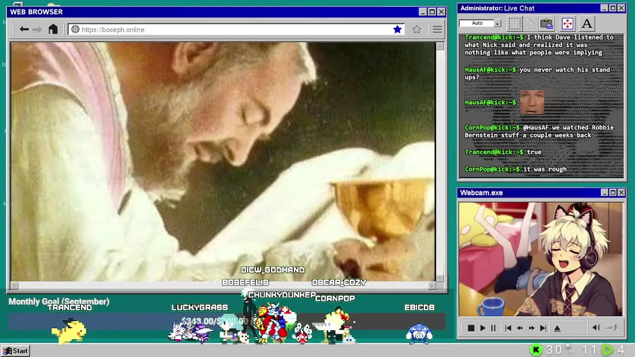Stop playback in Webcam.exe
The width and height of the screenshot is (635, 357).
(471, 328)
